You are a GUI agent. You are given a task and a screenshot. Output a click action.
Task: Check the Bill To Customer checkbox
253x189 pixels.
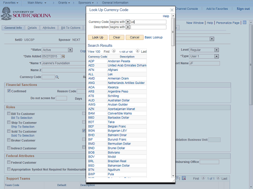(9, 114)
